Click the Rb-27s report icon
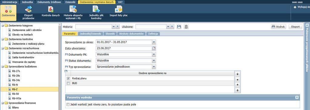This screenshot has height=110, width=310. [9, 71]
